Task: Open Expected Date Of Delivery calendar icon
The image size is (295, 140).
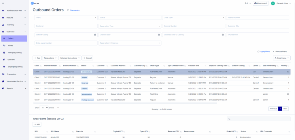Action: (223, 35)
